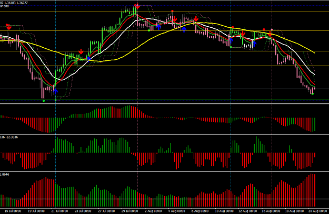Select the red sell arrow at the chart's highest peak
329x214 pixels.
[137, 7]
